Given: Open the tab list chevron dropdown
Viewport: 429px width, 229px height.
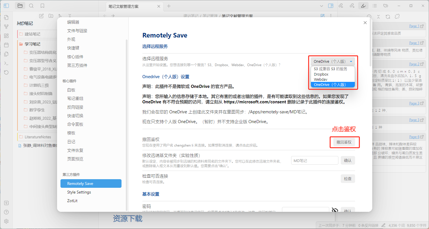Looking at the screenshot, I should point(321,6).
